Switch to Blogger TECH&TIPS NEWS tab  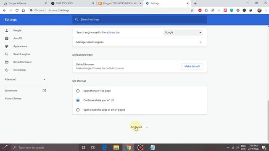(x=120, y=3)
